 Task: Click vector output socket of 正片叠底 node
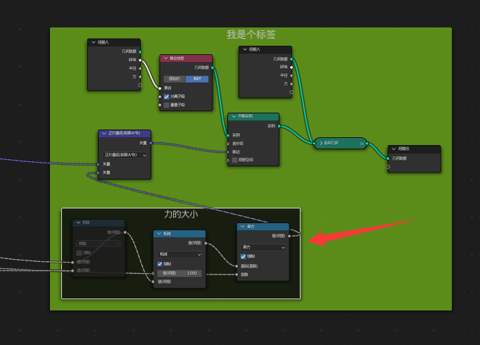151,143
